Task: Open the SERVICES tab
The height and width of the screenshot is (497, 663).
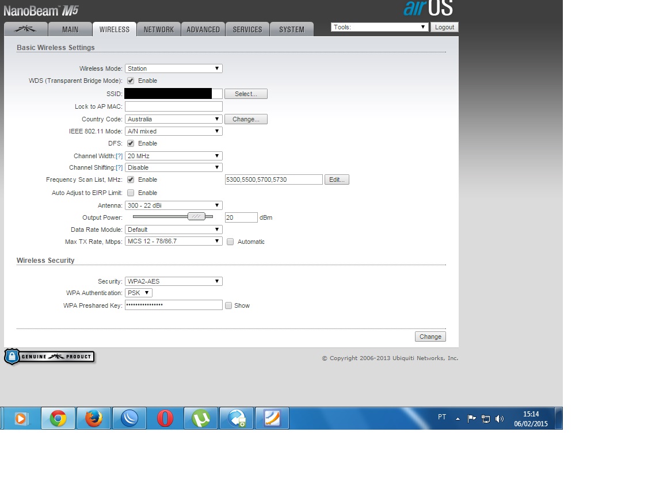Action: pyautogui.click(x=247, y=29)
